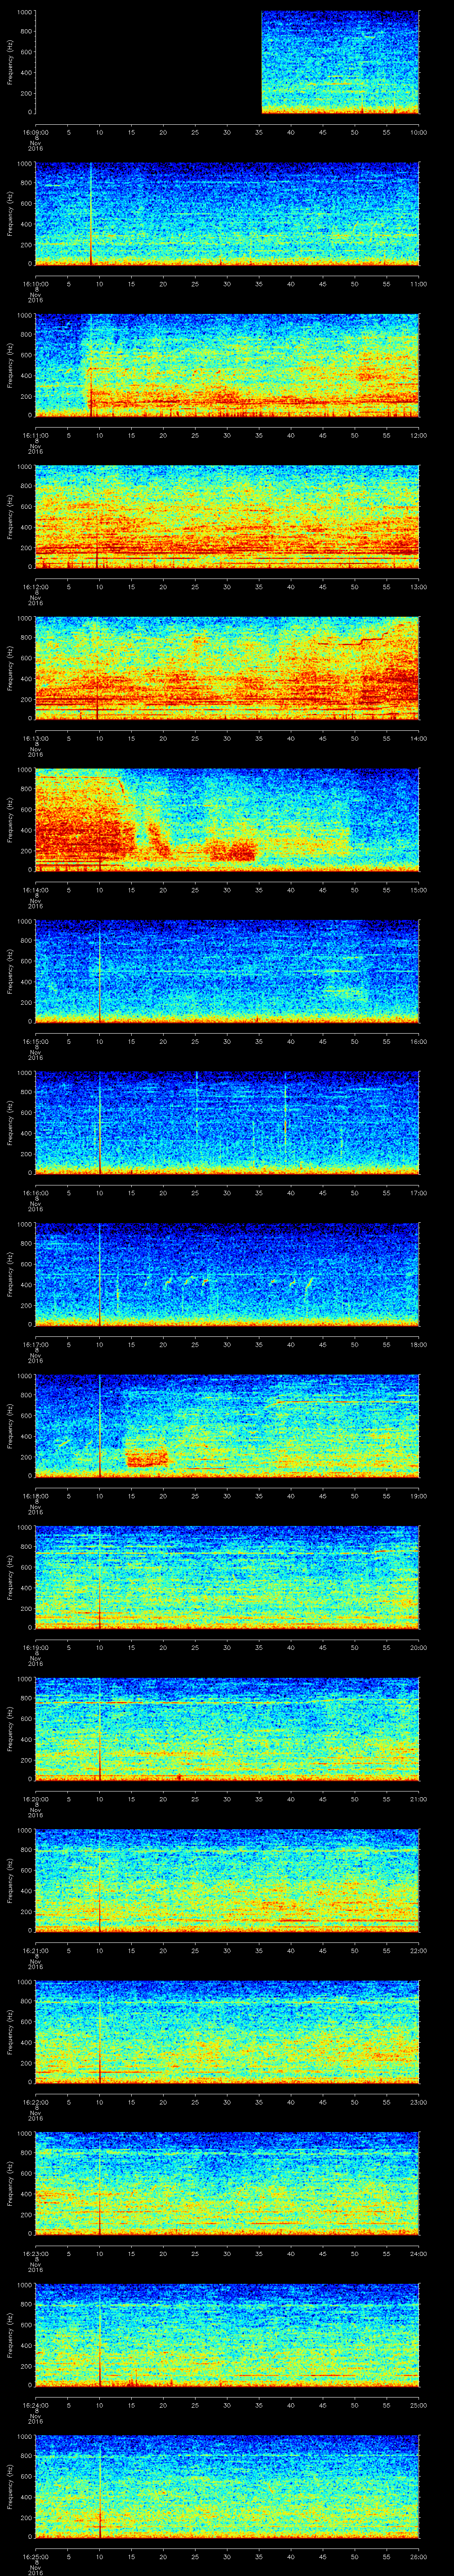
Task: Open the spectrogram panel starting at 16:09:00
Action: tap(227, 62)
